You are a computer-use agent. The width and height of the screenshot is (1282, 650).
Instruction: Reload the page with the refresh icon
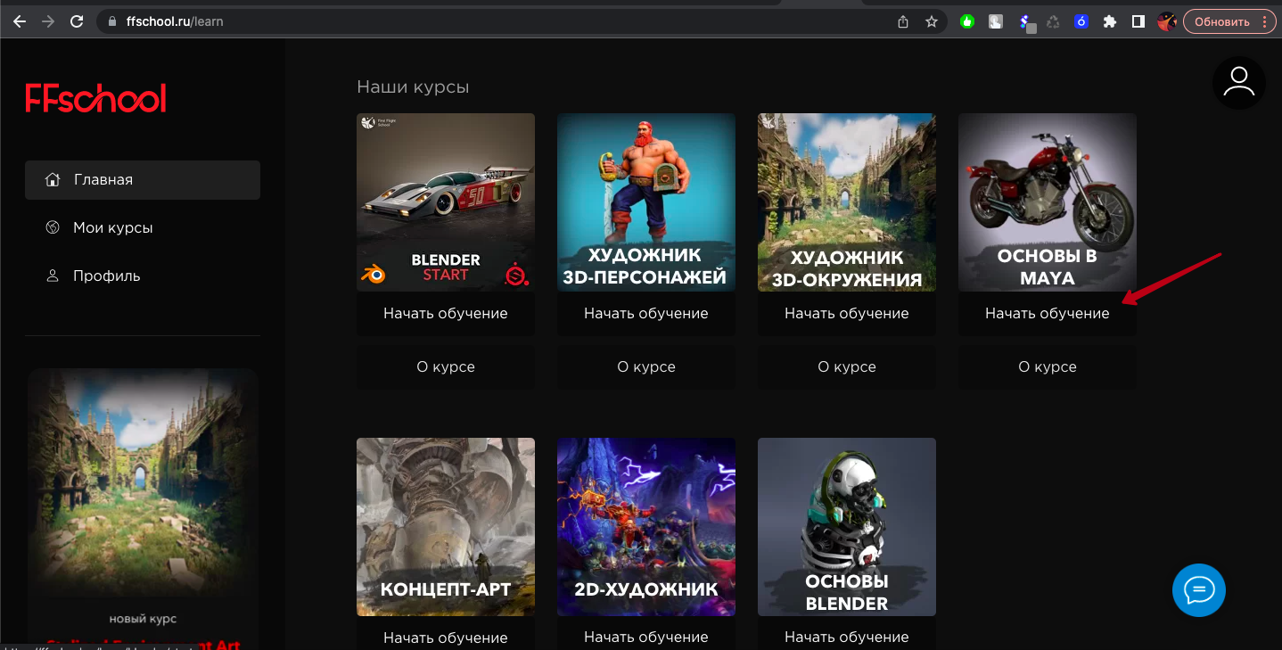coord(77,21)
